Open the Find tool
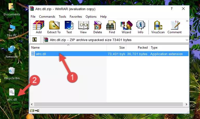 [x=112, y=27]
